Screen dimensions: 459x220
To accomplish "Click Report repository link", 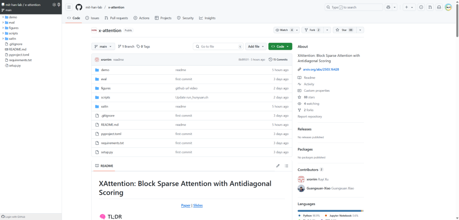I will (310, 116).
